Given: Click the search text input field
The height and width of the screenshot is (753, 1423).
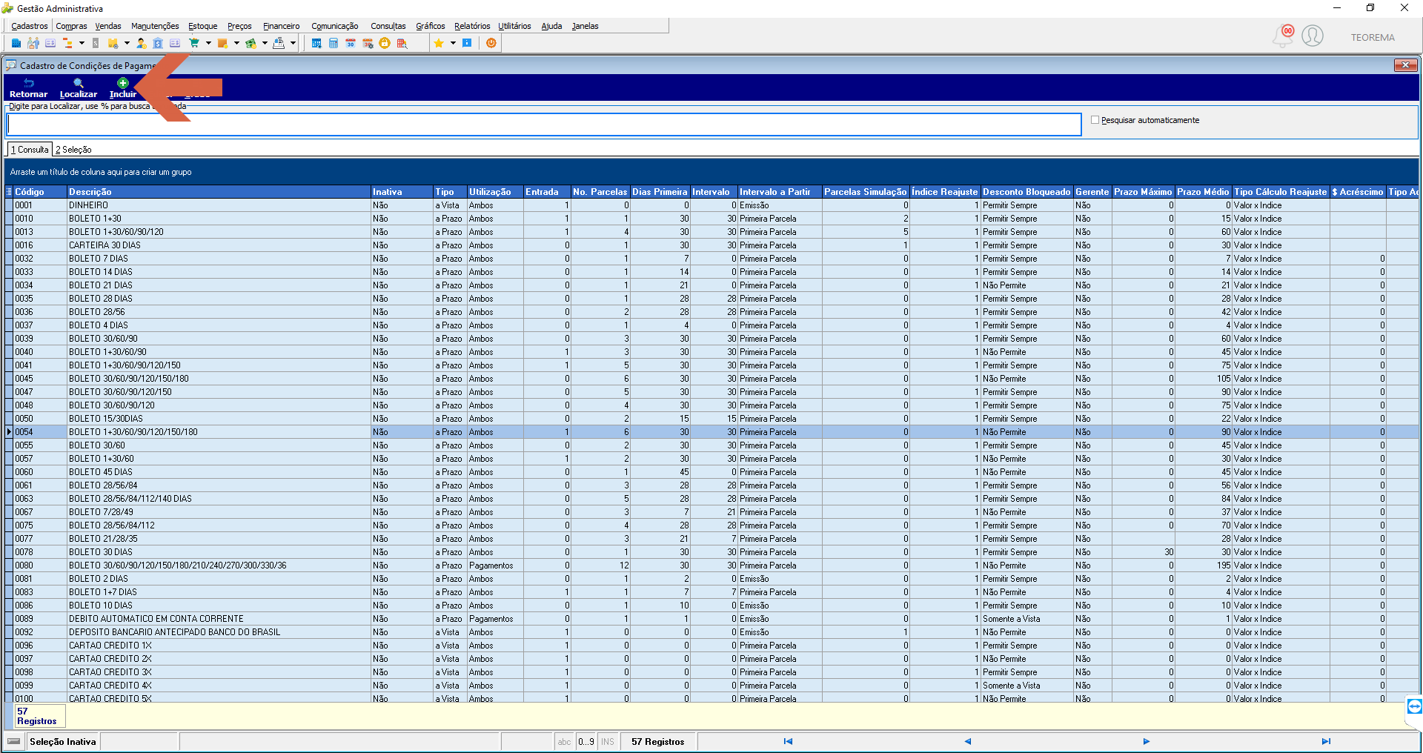Looking at the screenshot, I should tap(544, 125).
